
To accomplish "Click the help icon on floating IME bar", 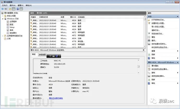I will (x=57, y=56).
